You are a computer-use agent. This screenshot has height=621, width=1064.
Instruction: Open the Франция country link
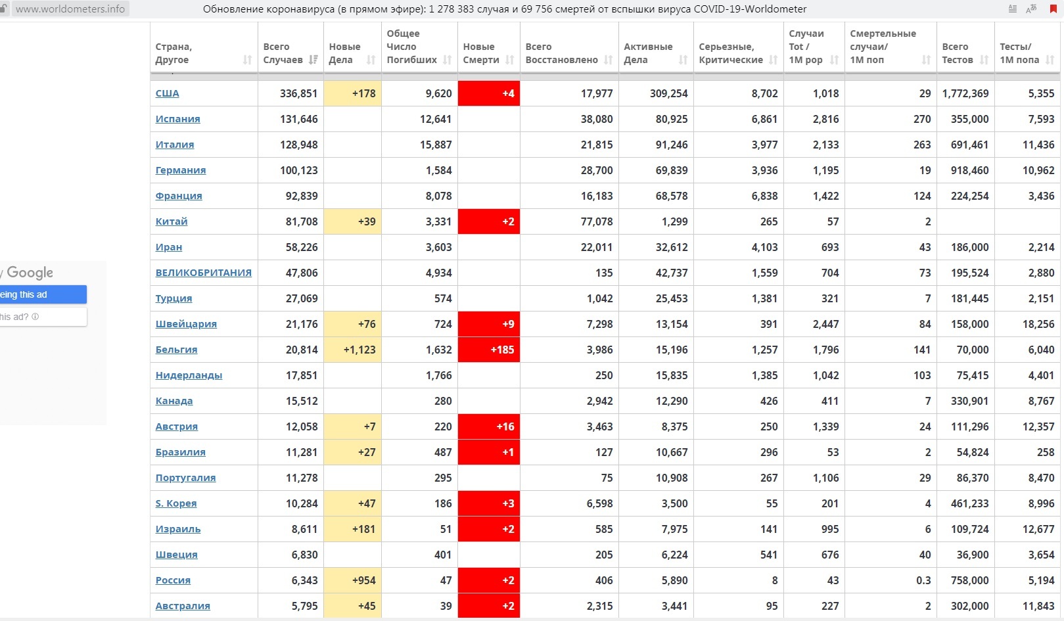(179, 196)
